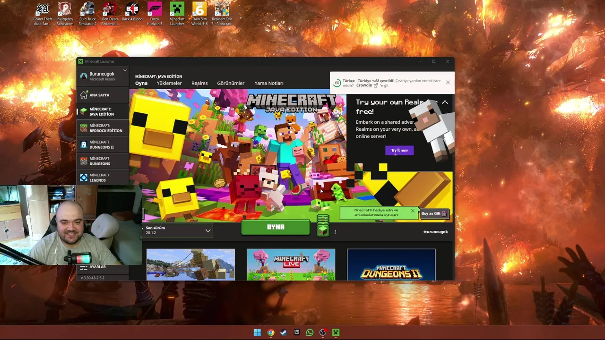Select Minecraft Dungeons in sidebar
Viewport: 605px width, 340px height.
coord(103,161)
